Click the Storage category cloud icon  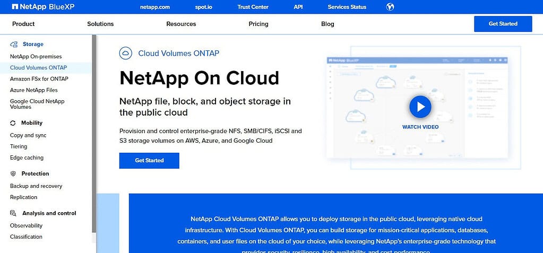14,45
